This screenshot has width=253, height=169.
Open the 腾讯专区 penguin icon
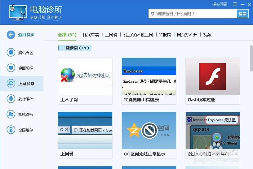coord(11,52)
